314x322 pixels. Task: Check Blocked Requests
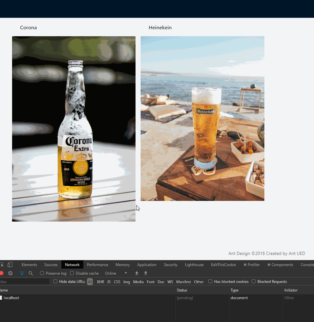pos(254,281)
